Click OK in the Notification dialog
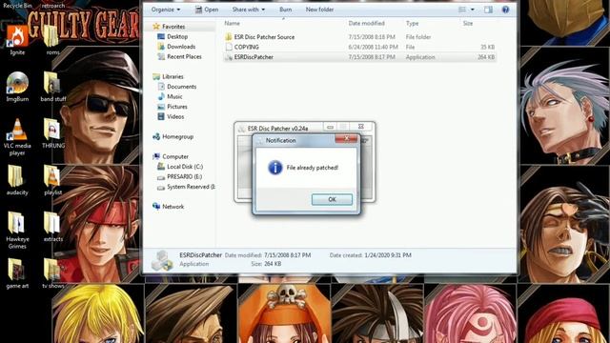The height and width of the screenshot is (343, 610). click(x=332, y=199)
